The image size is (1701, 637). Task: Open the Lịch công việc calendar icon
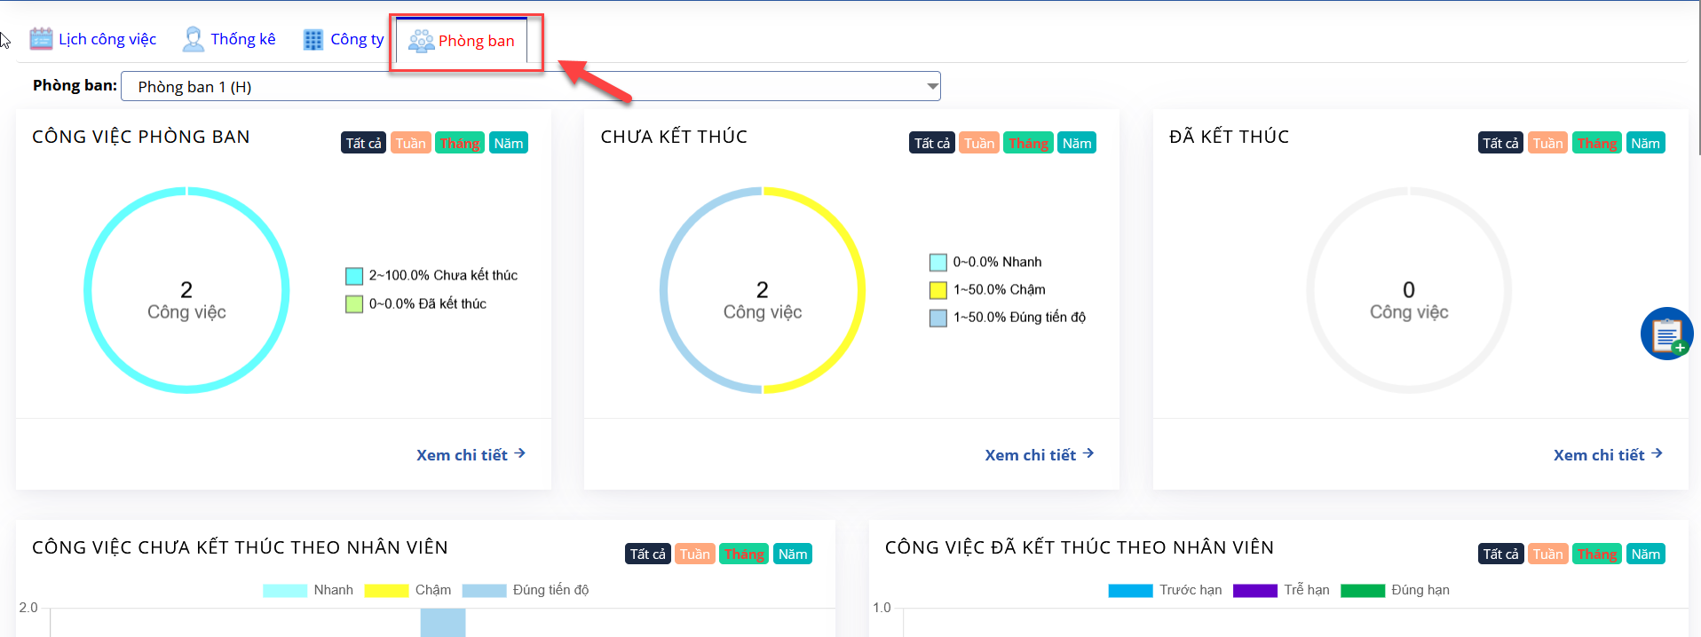coord(41,39)
